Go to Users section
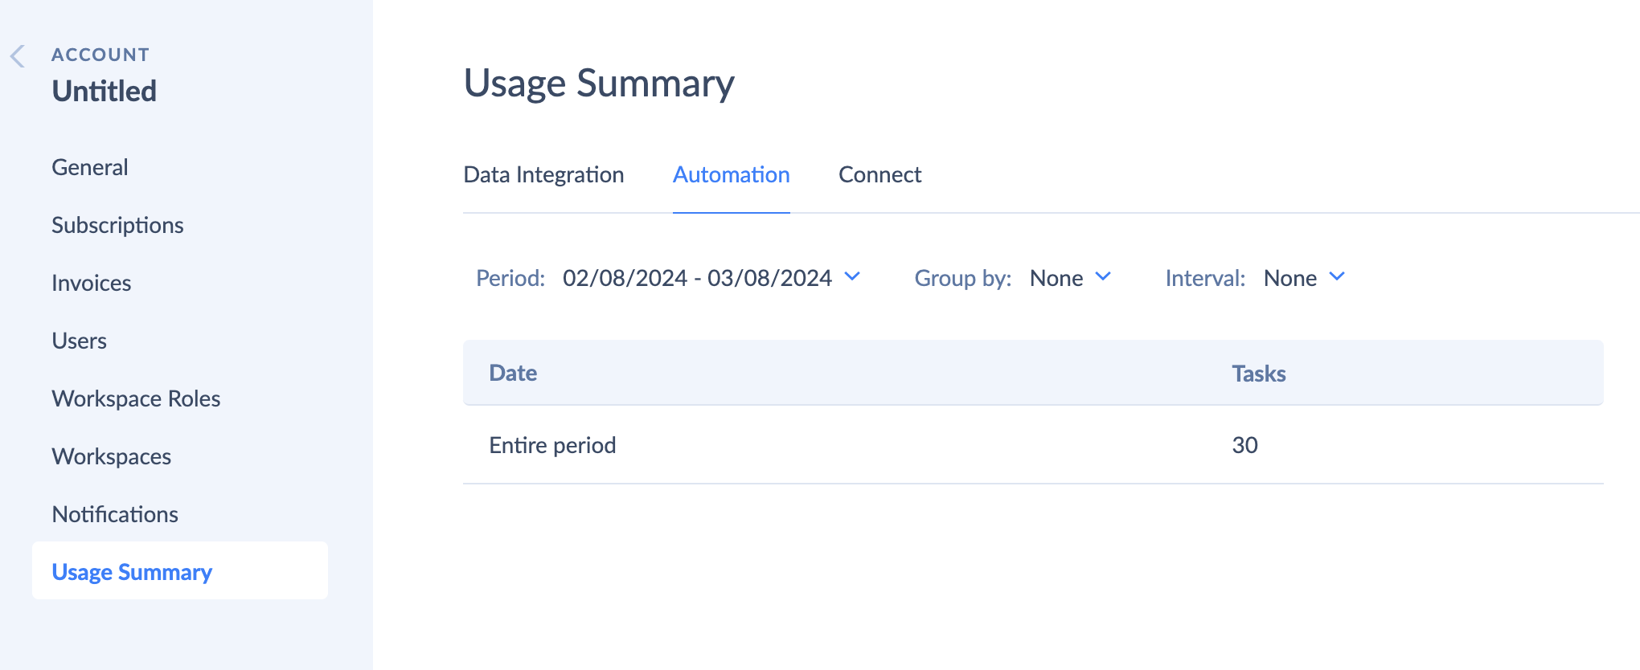The width and height of the screenshot is (1640, 670). pos(80,341)
